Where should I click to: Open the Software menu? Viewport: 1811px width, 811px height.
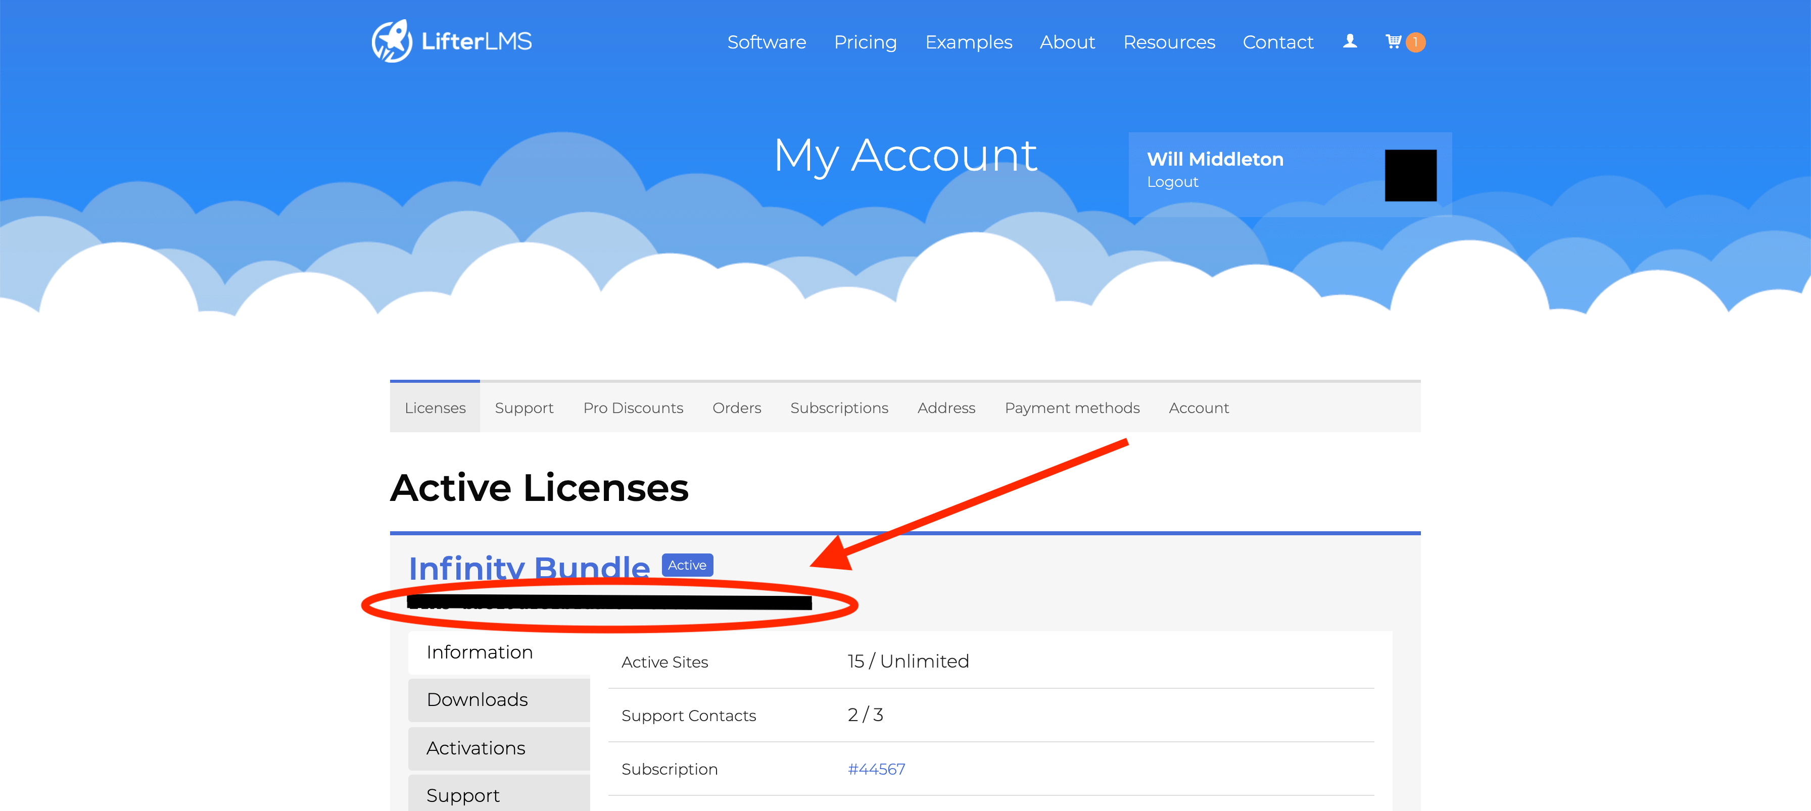[767, 42]
